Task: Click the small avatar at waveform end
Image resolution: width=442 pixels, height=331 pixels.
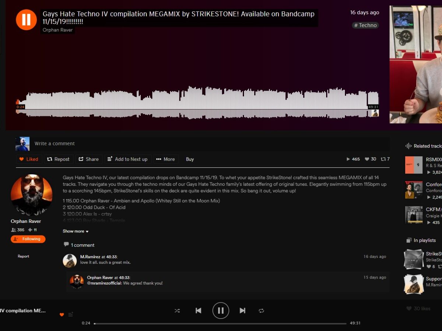Action: tap(375, 113)
